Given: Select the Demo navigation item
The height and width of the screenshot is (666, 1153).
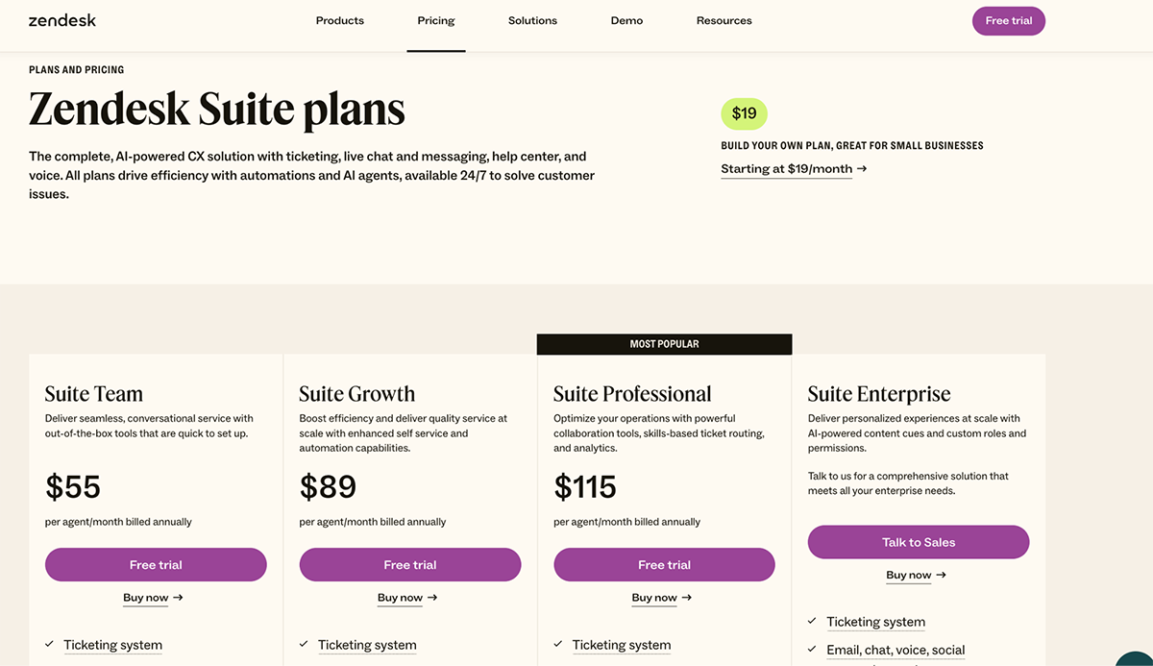Looking at the screenshot, I should point(626,20).
